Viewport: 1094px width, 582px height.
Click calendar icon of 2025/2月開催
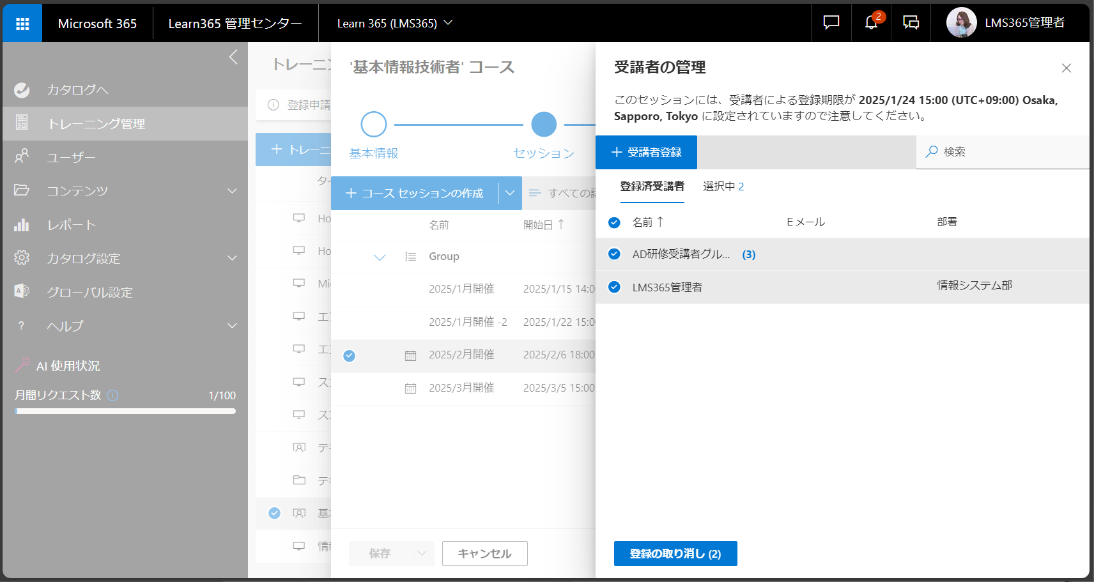(x=410, y=356)
